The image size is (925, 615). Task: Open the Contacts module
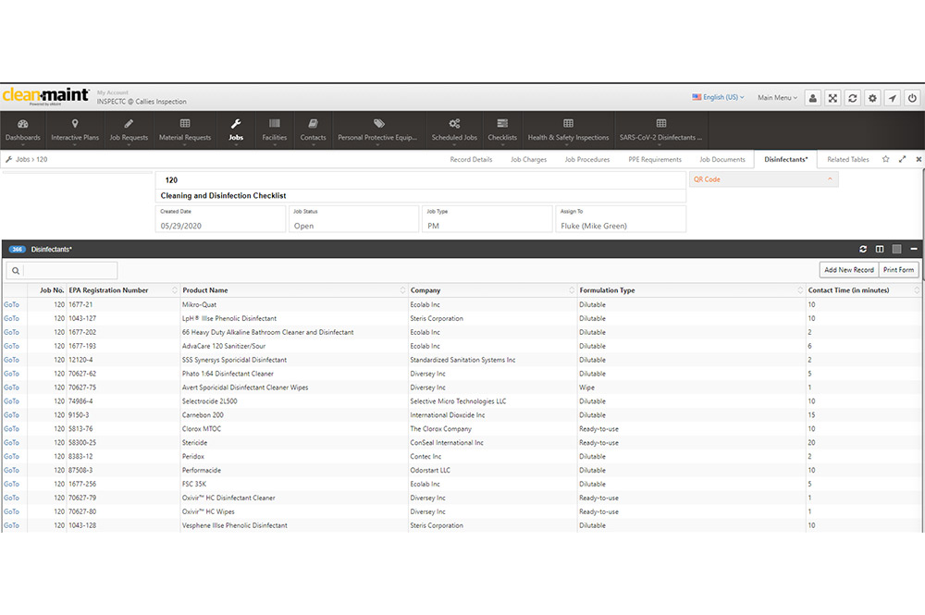(313, 129)
